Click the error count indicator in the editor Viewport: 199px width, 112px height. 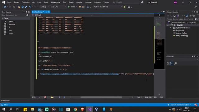click(46, 97)
